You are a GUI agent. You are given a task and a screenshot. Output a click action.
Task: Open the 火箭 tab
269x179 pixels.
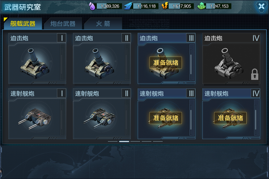(x=103, y=24)
